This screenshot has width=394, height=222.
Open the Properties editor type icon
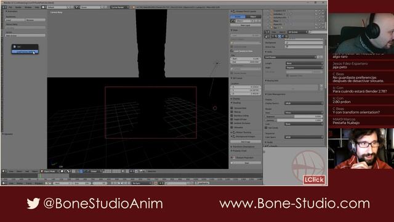point(267,36)
